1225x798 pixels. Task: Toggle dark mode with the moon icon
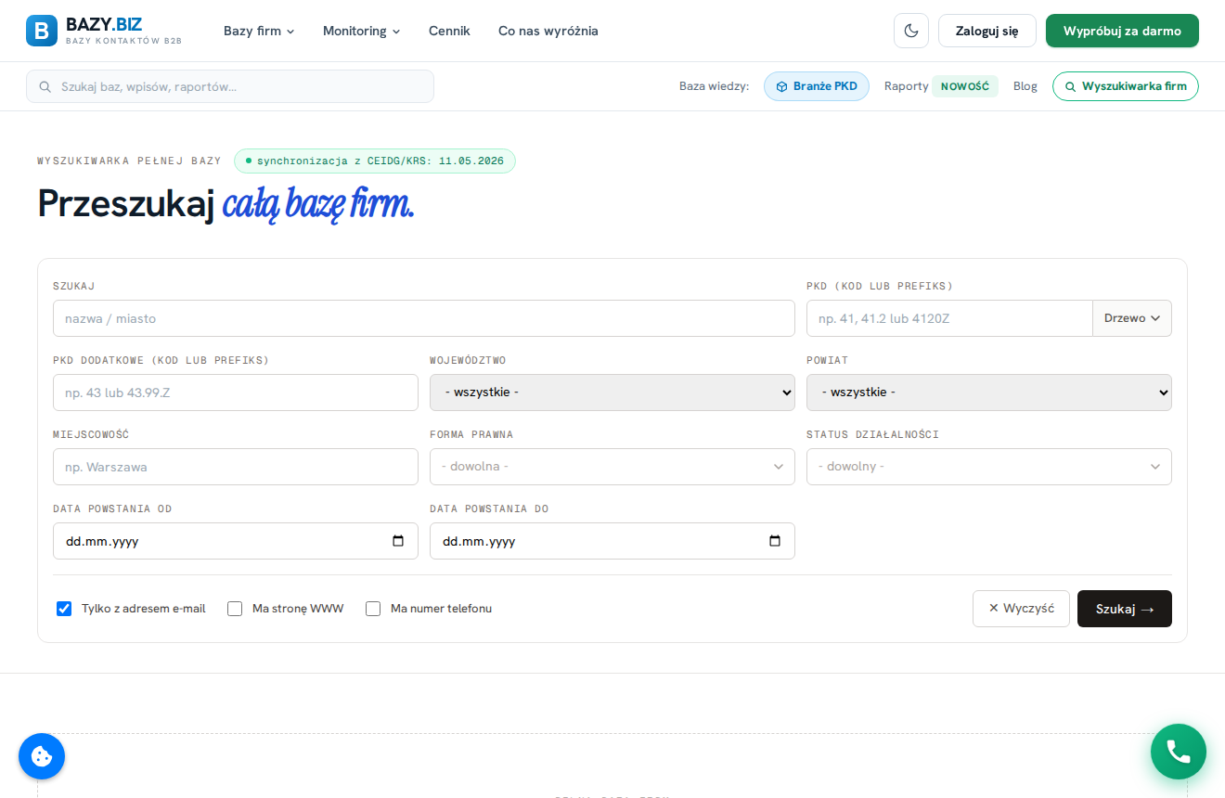(911, 31)
